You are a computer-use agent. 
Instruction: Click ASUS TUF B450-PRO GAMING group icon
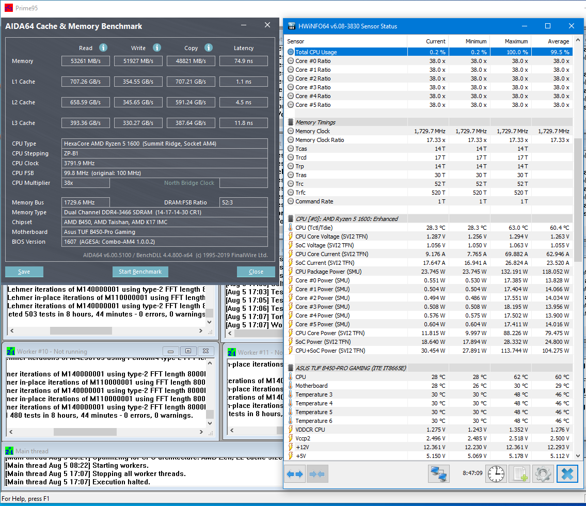click(290, 368)
